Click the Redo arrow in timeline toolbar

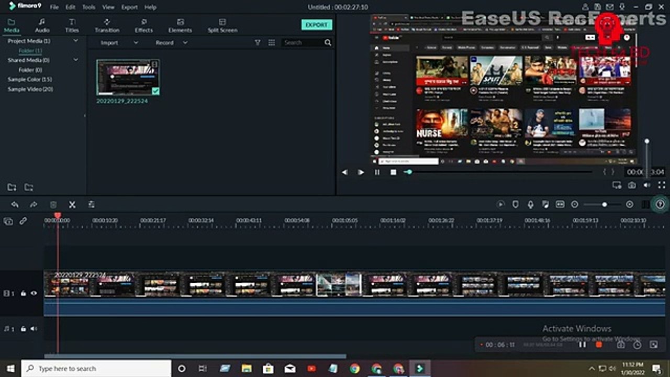[x=33, y=205]
